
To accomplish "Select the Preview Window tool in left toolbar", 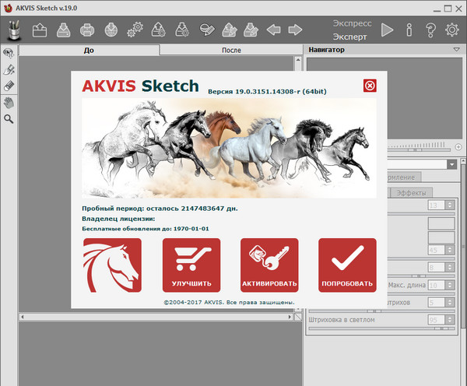I will pyautogui.click(x=9, y=54).
